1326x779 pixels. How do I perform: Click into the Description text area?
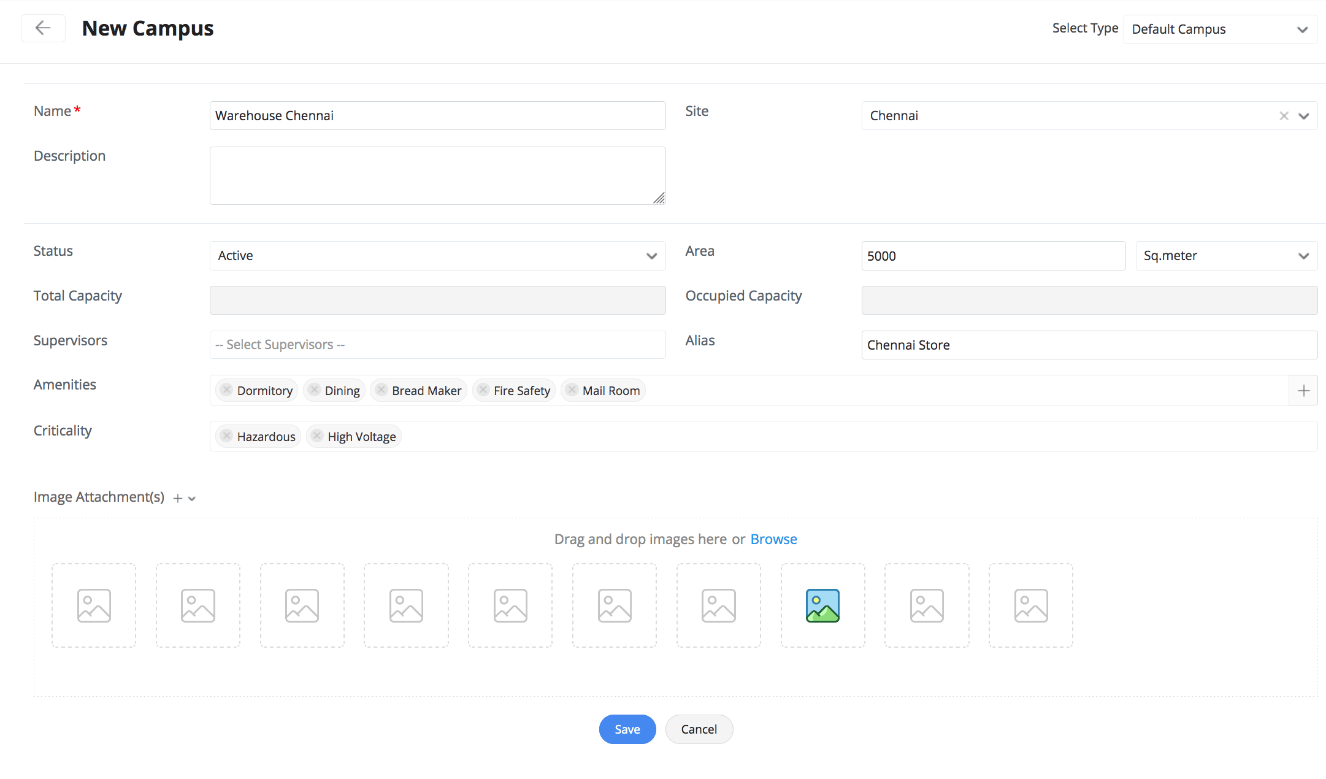tap(437, 175)
